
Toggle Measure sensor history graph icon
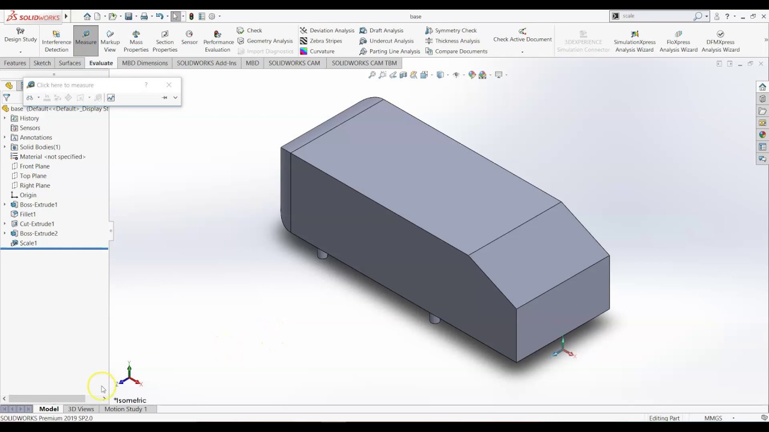pos(111,98)
